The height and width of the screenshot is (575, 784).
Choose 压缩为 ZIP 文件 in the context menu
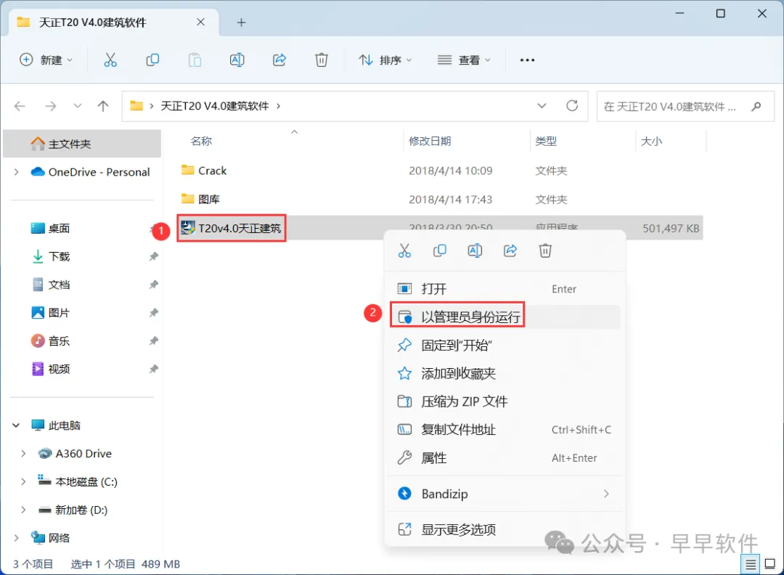point(505,401)
